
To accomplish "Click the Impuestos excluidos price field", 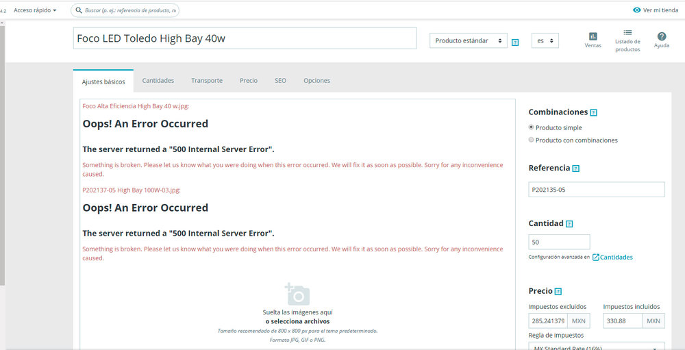I will [x=548, y=321].
